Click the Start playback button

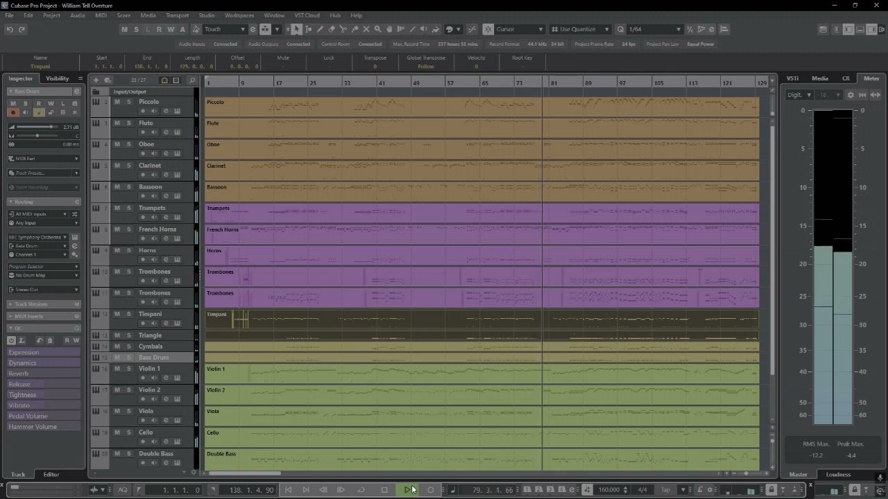pyautogui.click(x=407, y=490)
